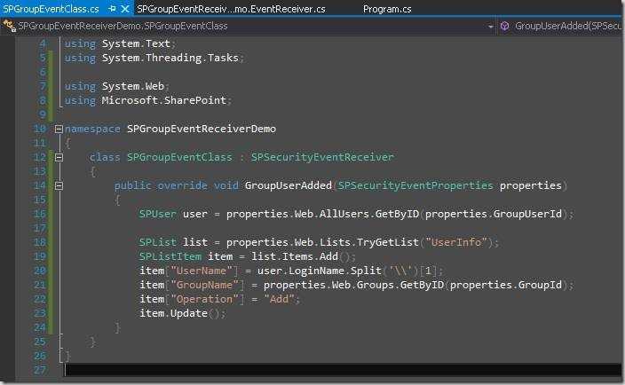Screen dimensions: 625x385
Task: Open the class navigation dropdown arrow
Action: pos(490,27)
